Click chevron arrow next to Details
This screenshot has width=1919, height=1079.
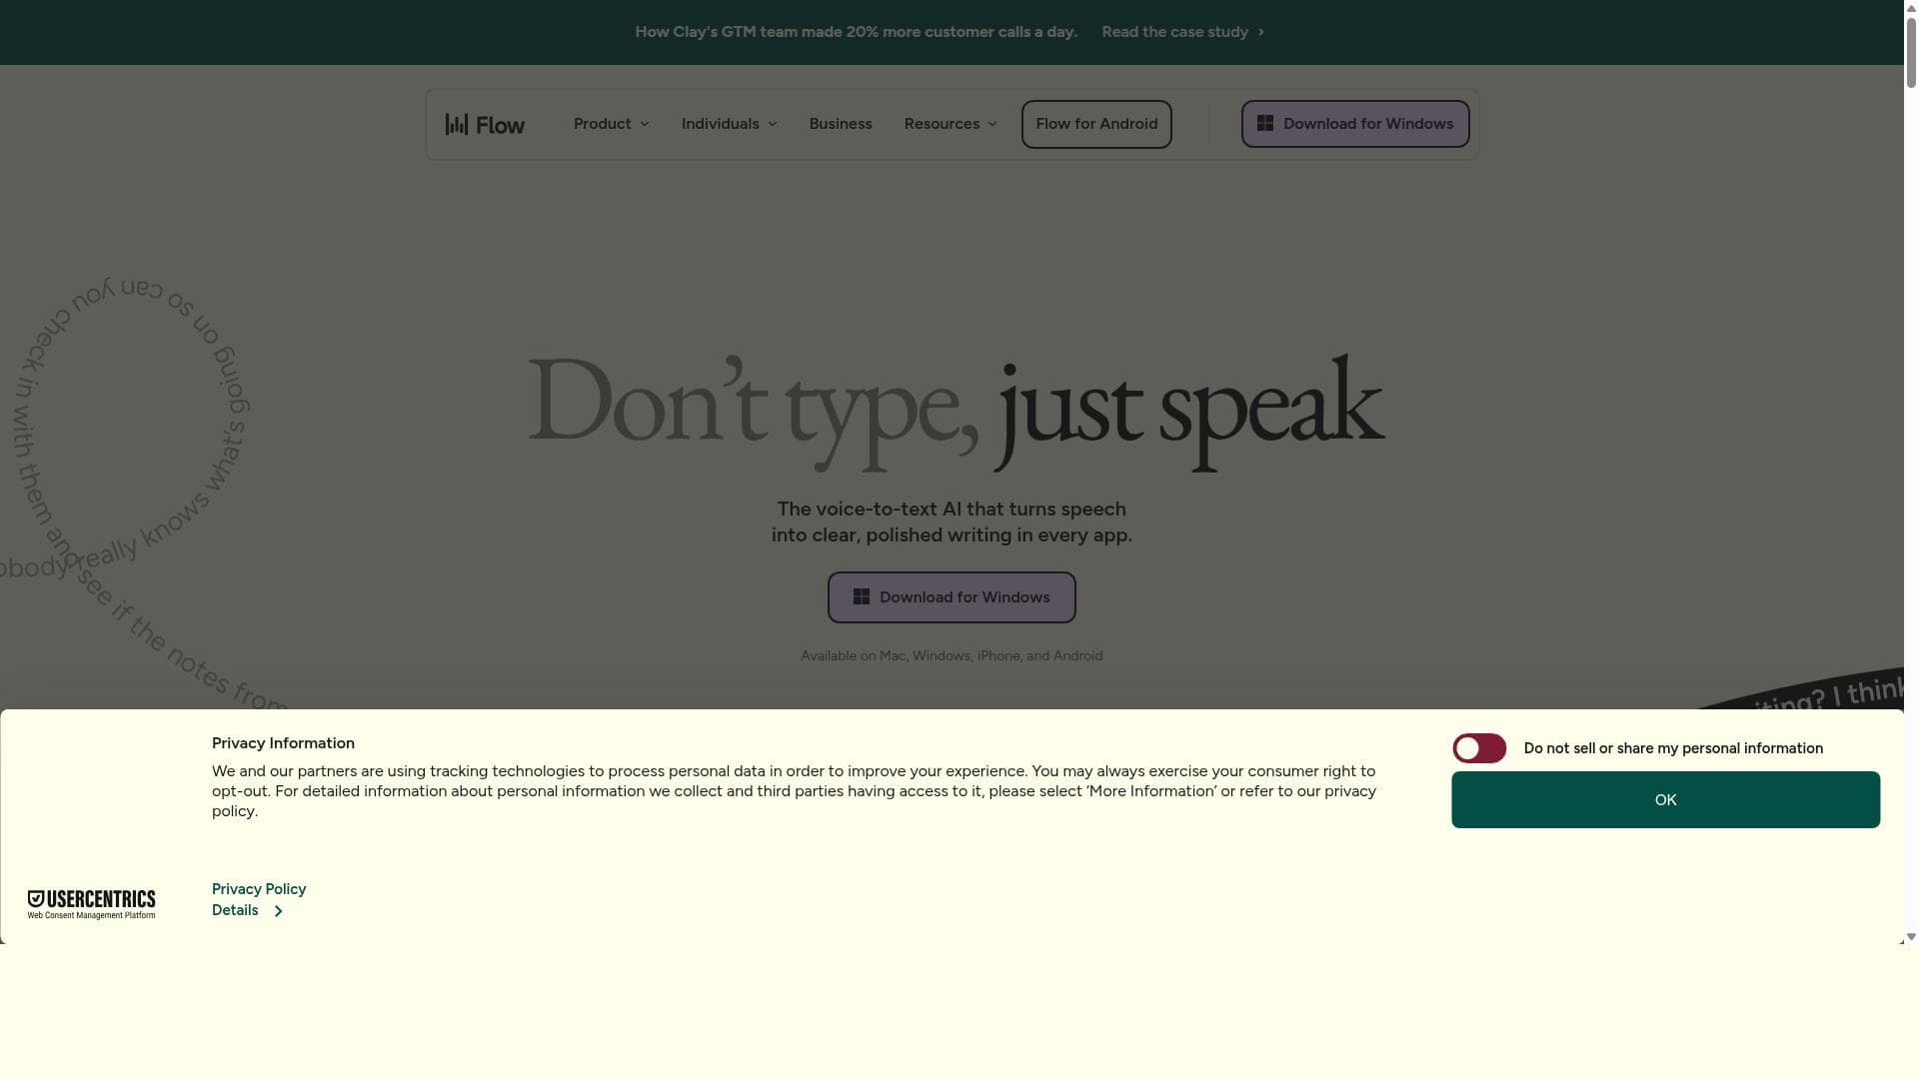[278, 911]
